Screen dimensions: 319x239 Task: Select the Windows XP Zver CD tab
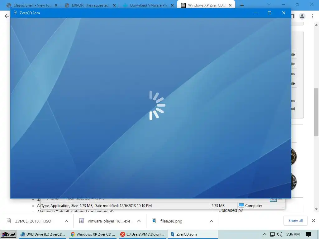(x=207, y=5)
